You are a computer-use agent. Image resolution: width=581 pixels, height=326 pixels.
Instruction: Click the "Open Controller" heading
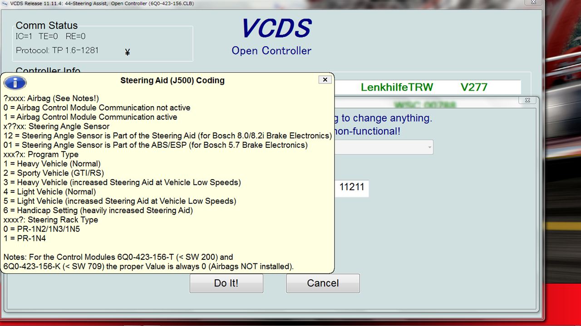point(271,51)
